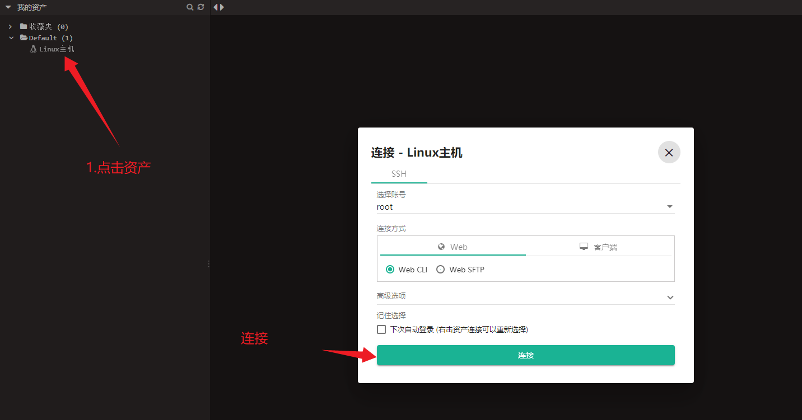The width and height of the screenshot is (802, 420).
Task: Click the sidebar splitter drag handle
Action: click(x=209, y=263)
